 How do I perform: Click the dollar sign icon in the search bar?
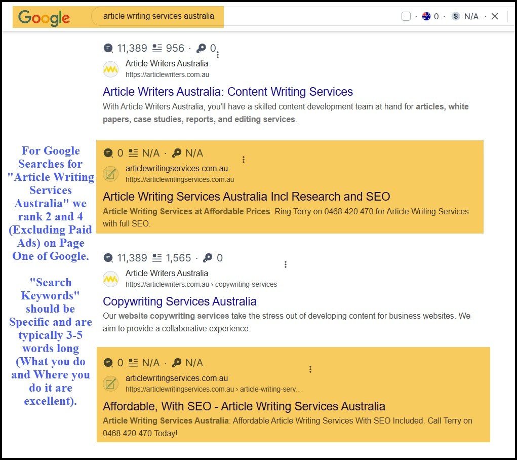456,16
